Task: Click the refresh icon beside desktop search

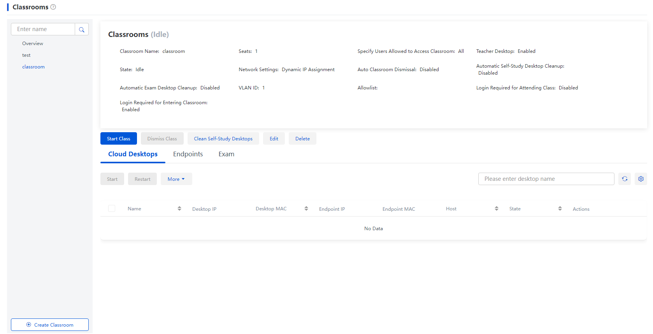Action: pyautogui.click(x=625, y=179)
